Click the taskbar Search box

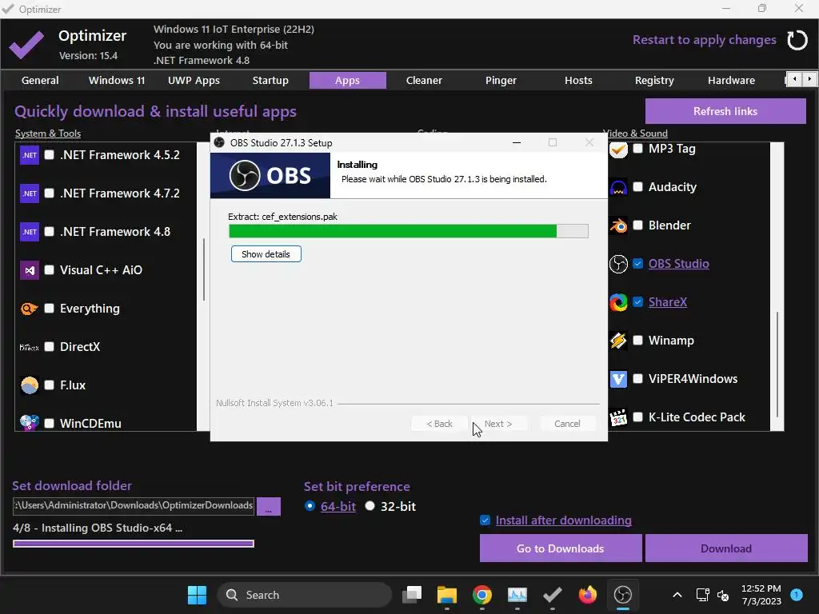pyautogui.click(x=305, y=595)
